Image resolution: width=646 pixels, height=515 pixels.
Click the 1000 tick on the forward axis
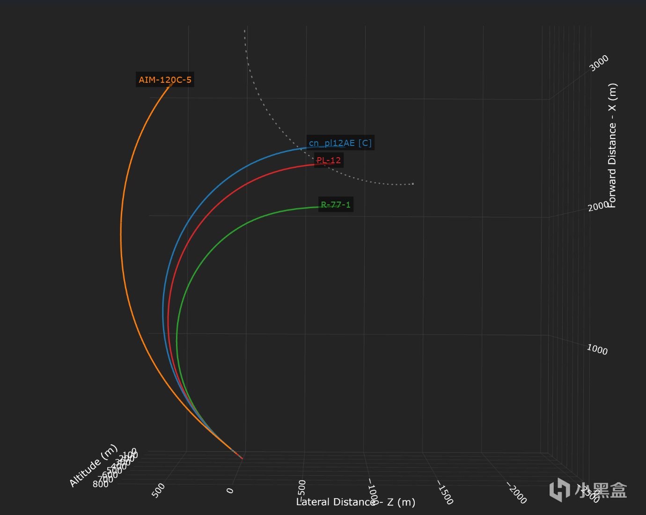(597, 349)
